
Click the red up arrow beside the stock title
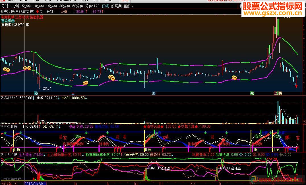[x=38, y=12]
